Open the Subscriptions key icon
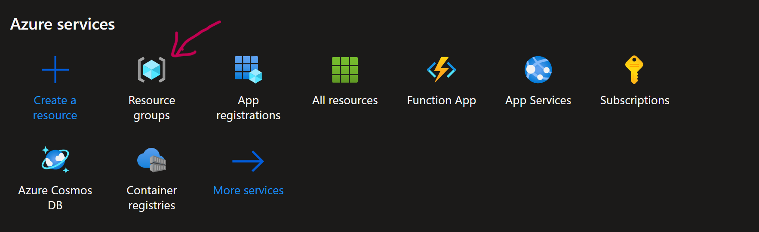Image resolution: width=759 pixels, height=232 pixels. (x=634, y=69)
